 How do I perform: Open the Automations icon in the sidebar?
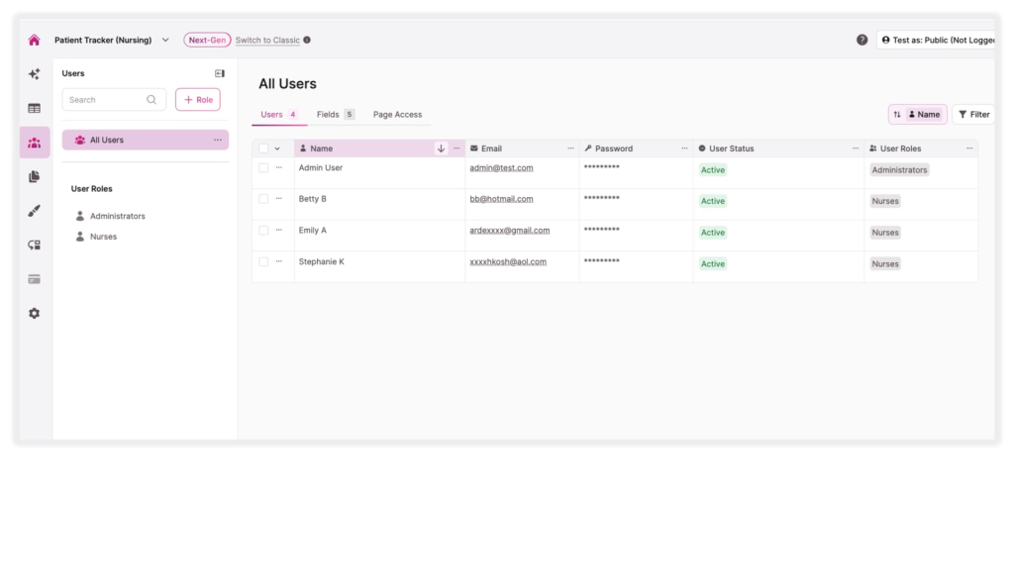[34, 244]
